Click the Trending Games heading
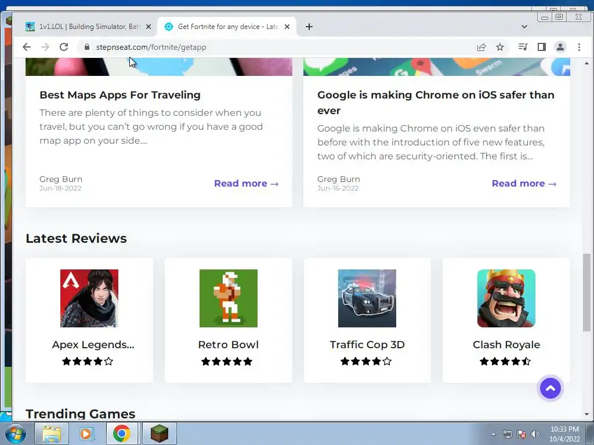The width and height of the screenshot is (594, 445). coord(80,414)
